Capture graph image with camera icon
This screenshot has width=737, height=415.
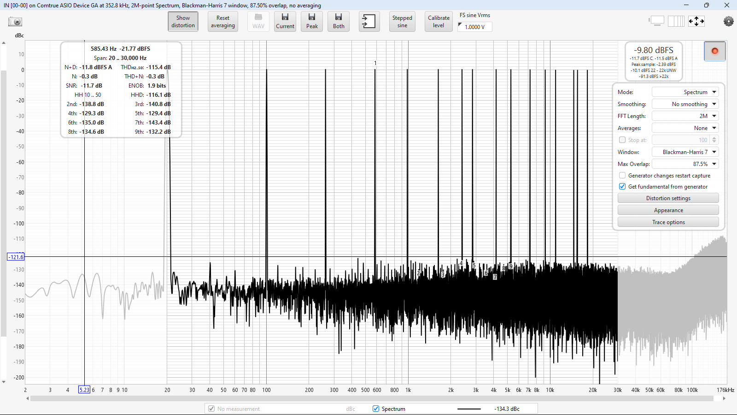coord(15,22)
